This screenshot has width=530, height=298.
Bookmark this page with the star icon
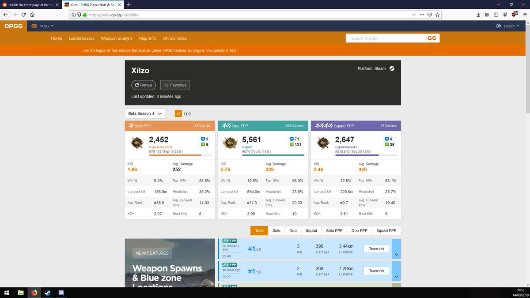pyautogui.click(x=437, y=15)
